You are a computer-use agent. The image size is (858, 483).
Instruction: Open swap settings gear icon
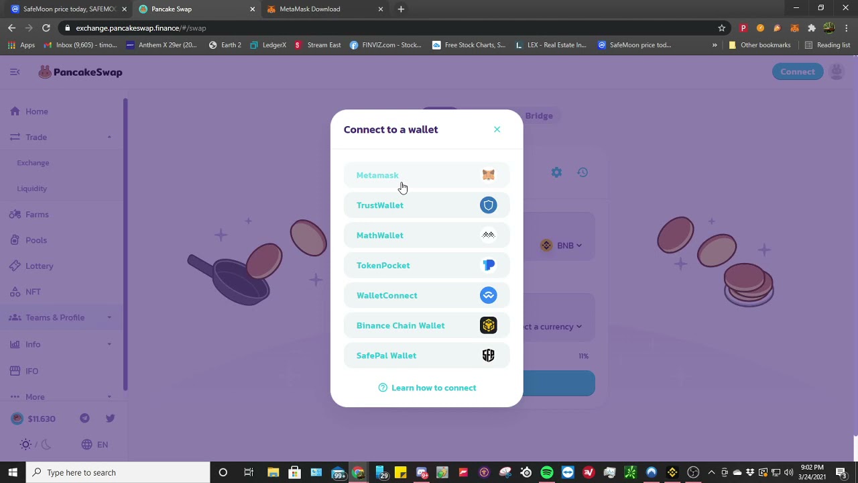(556, 172)
